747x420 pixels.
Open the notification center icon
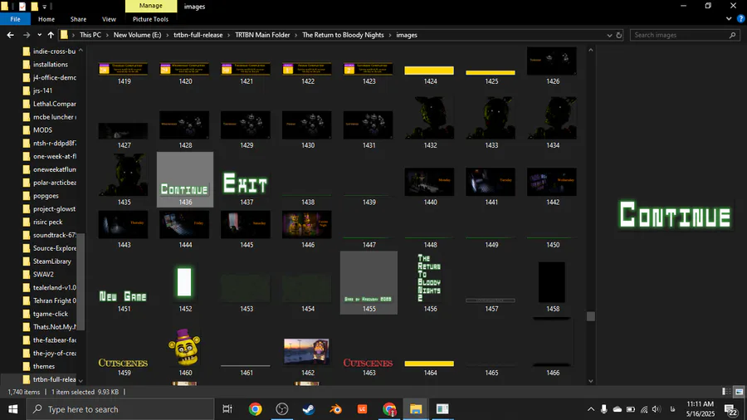[x=730, y=409]
